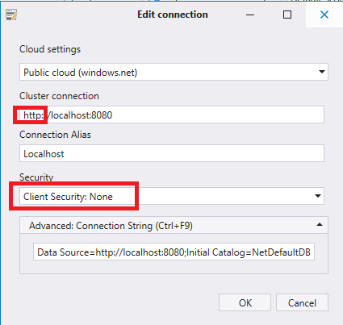Focus the Cluster connection URL field

pos(172,115)
